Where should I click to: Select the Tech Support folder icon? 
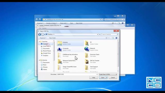click(x=87, y=68)
